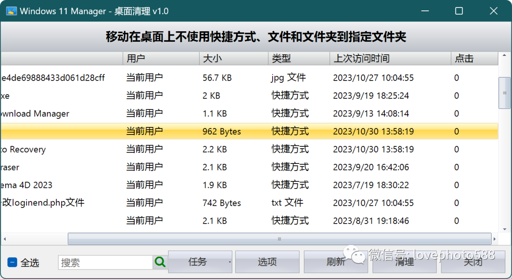512x279 pixels.
Task: Click the 742 Bytes size cell
Action: (x=222, y=203)
